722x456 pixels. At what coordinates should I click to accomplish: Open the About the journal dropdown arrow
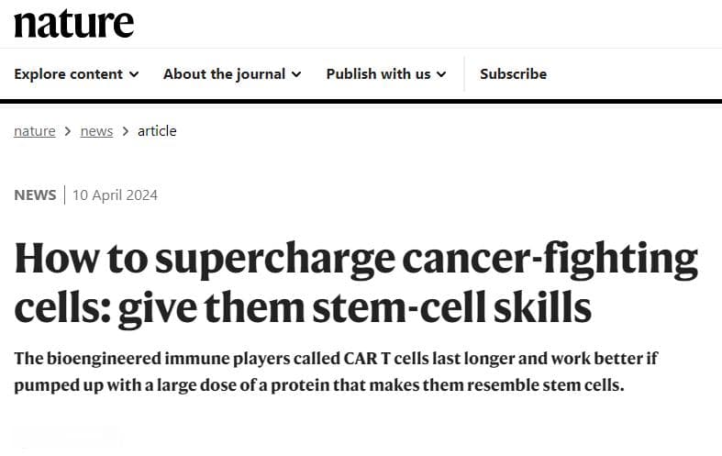click(x=296, y=74)
